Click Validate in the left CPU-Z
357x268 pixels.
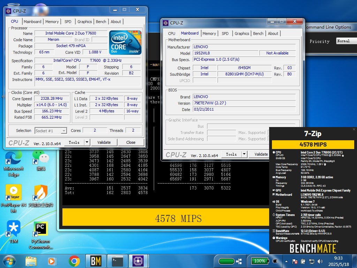click(104, 142)
